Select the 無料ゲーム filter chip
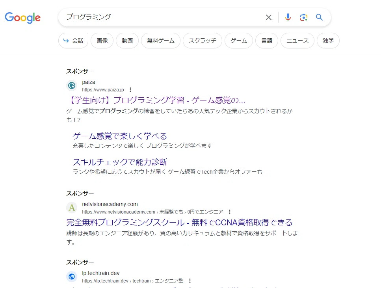The image size is (381, 288). pyautogui.click(x=161, y=41)
